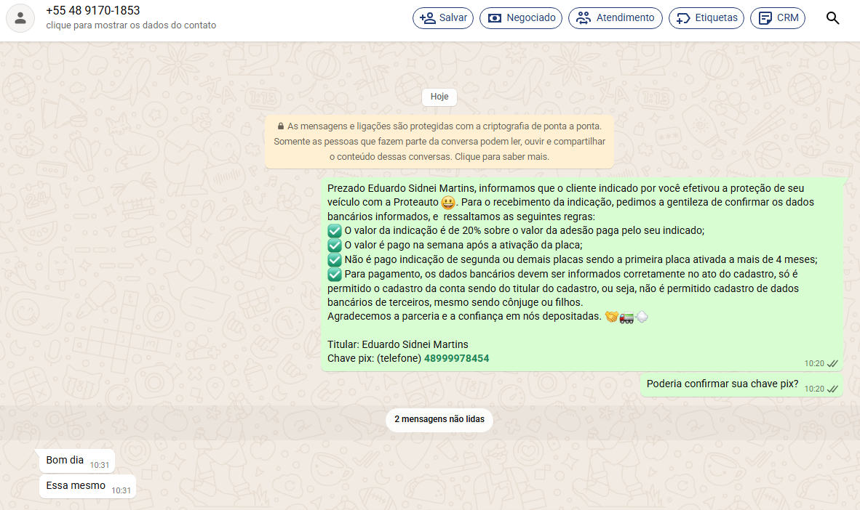Open the Etiquetas labels button
Image resolution: width=860 pixels, height=510 pixels.
click(706, 18)
